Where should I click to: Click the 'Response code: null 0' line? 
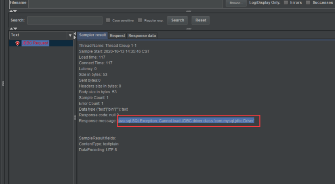click(x=99, y=115)
